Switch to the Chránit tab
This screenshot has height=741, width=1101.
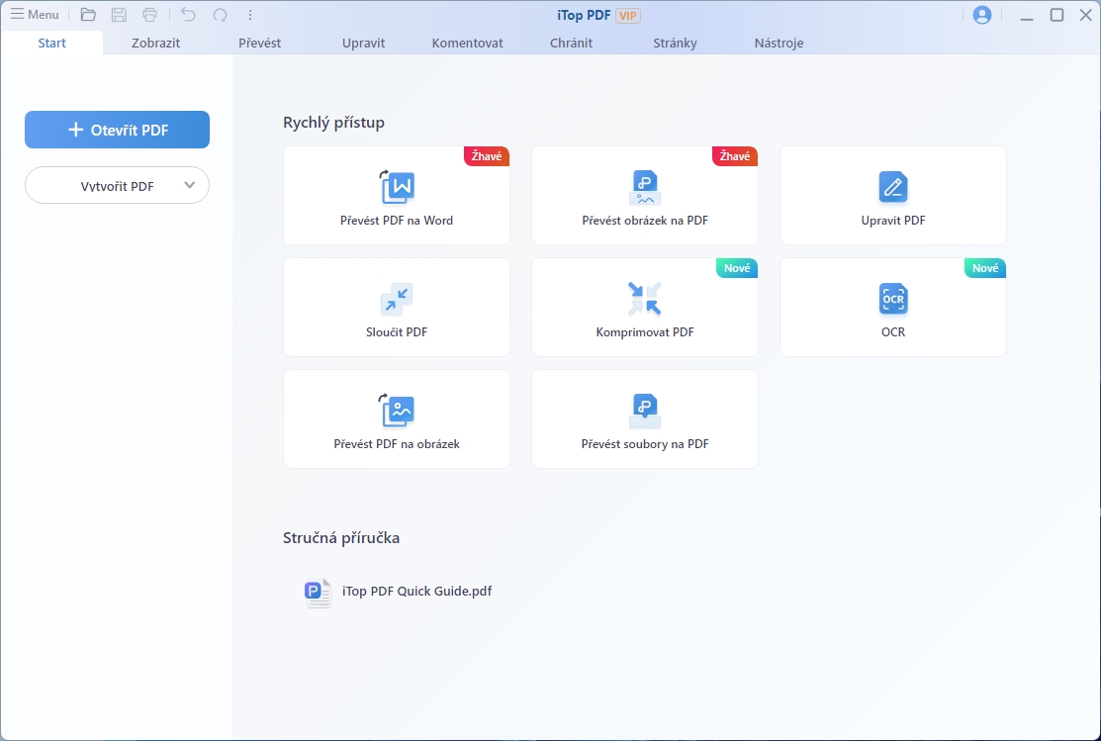571,44
